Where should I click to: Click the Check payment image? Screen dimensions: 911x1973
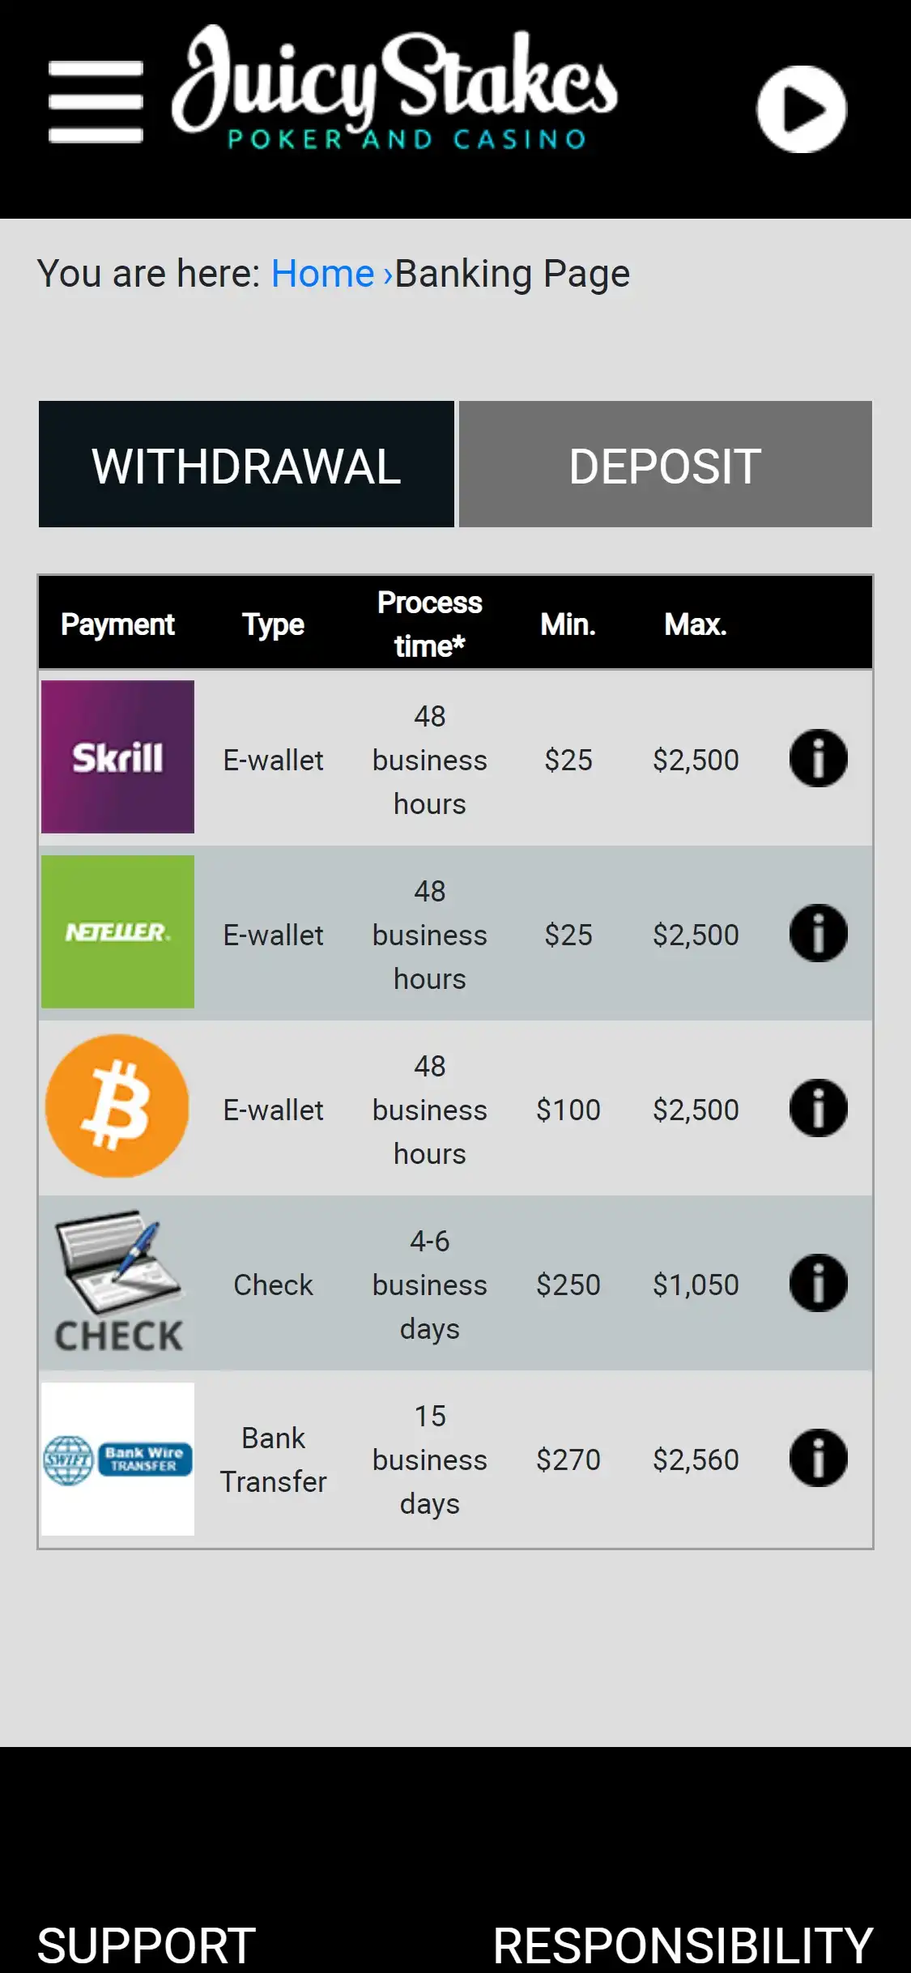[x=118, y=1283]
